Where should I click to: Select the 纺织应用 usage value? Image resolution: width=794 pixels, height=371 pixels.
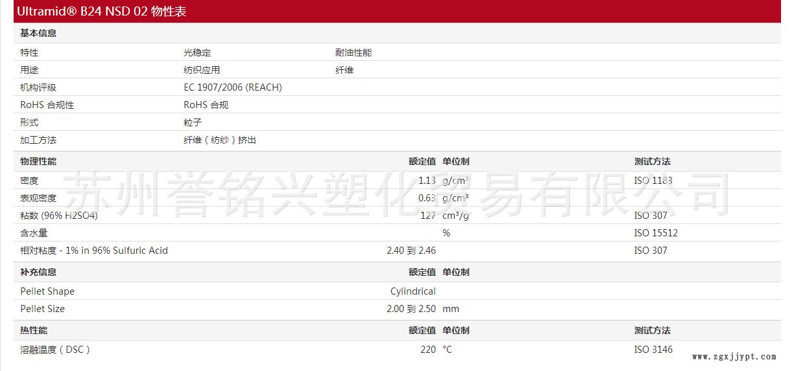[x=202, y=70]
